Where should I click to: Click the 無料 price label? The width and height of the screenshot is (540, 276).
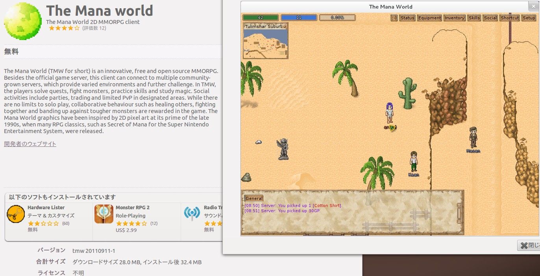(11, 51)
